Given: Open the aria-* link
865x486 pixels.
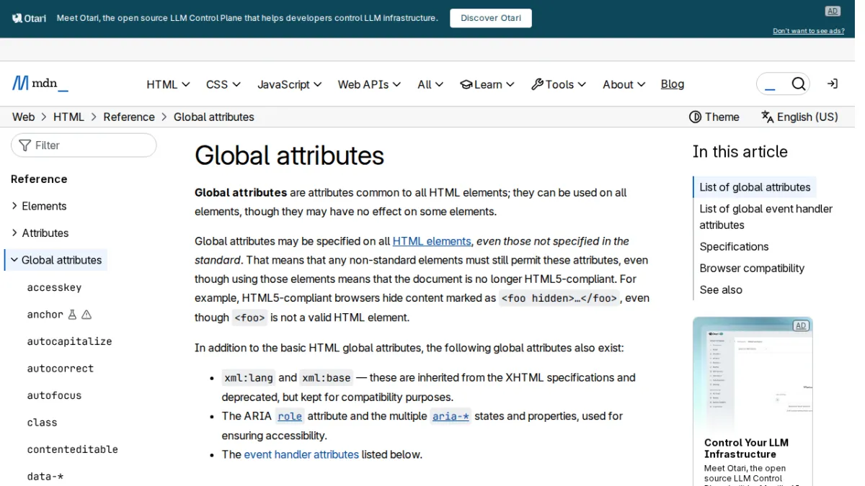Looking at the screenshot, I should (451, 416).
